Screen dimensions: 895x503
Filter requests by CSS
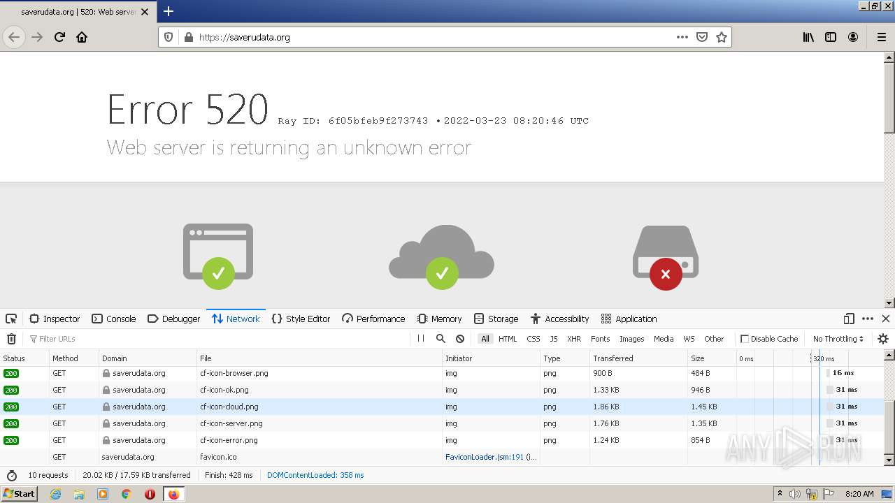pyautogui.click(x=534, y=339)
